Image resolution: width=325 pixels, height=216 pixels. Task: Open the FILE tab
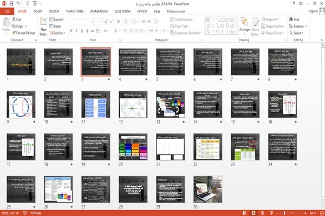(7, 11)
